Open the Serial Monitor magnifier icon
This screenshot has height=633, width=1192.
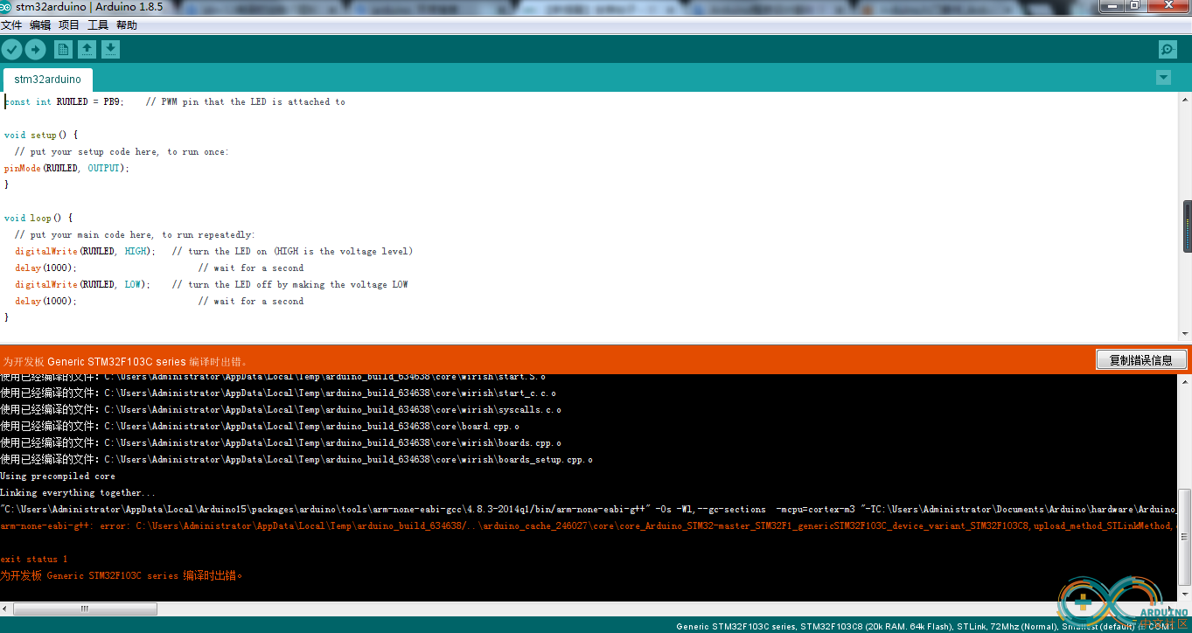click(x=1167, y=50)
